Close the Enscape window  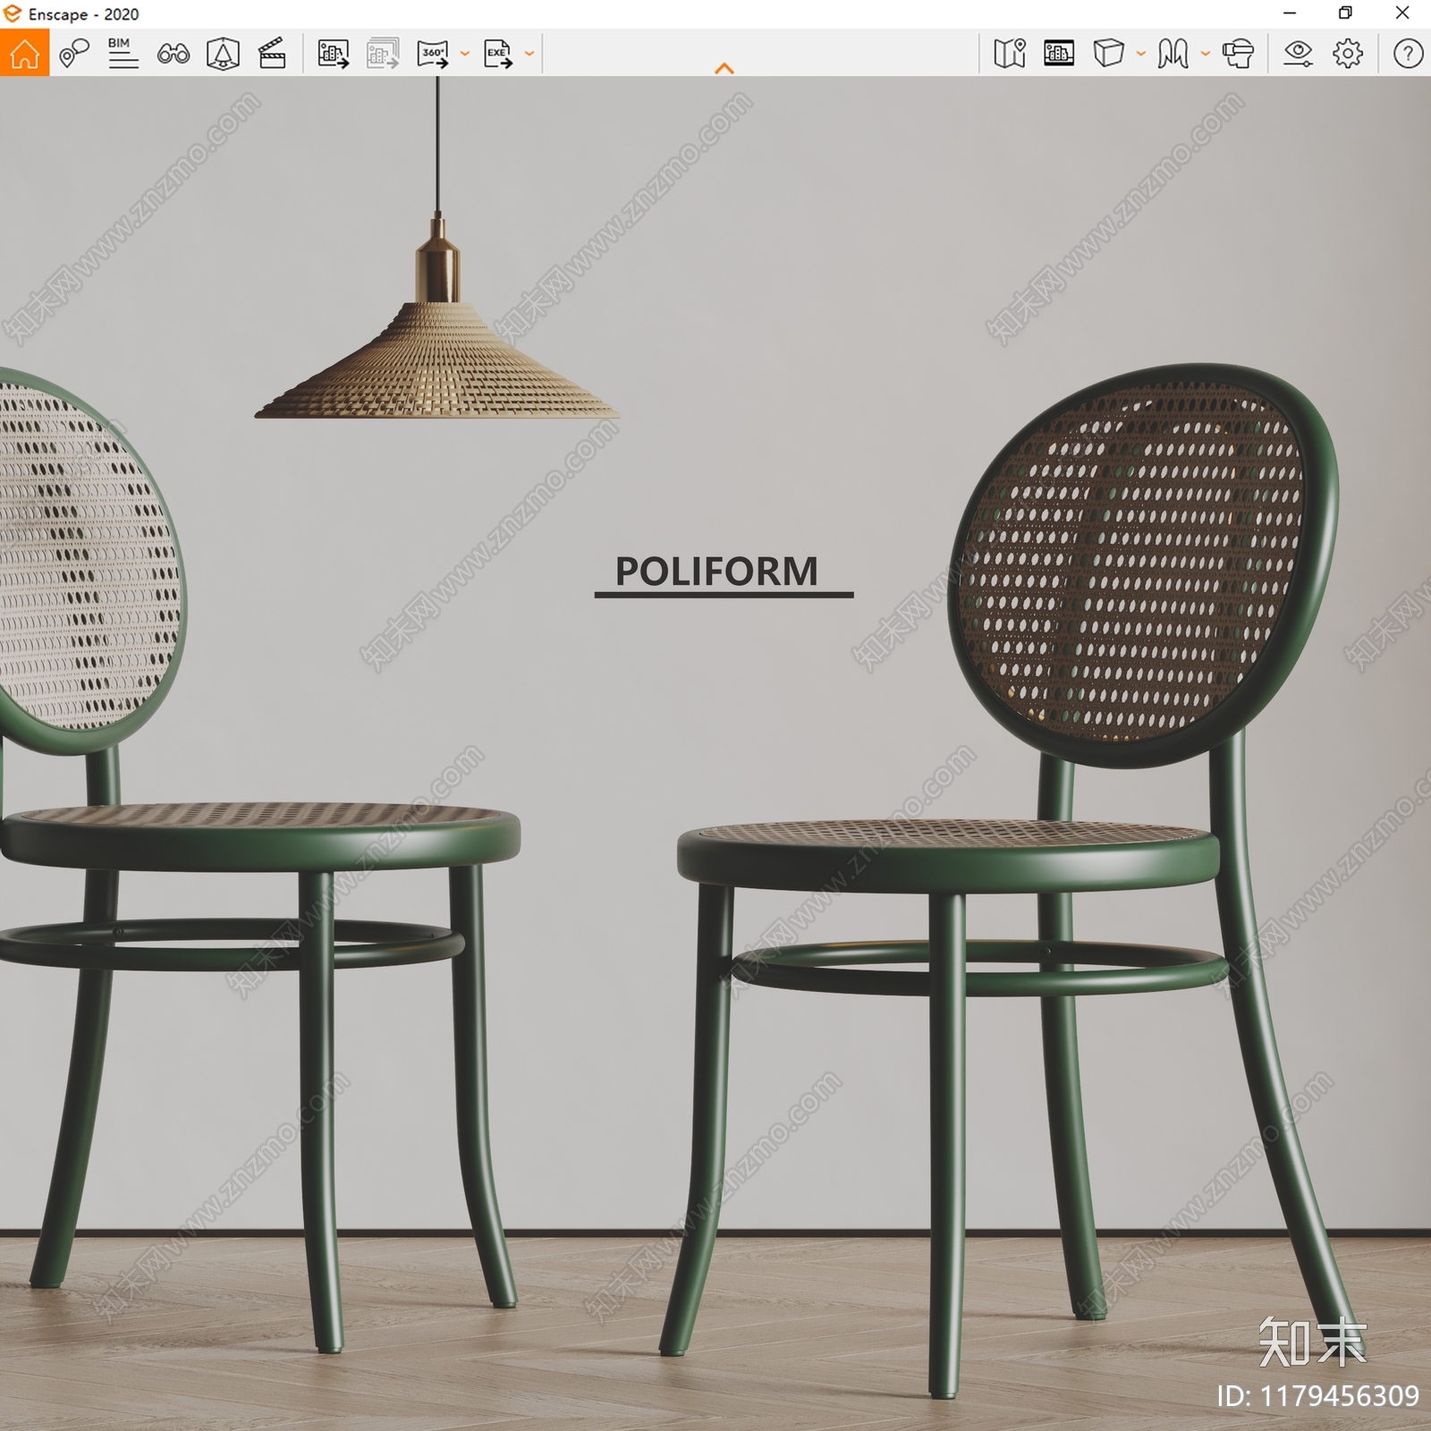click(x=1402, y=13)
